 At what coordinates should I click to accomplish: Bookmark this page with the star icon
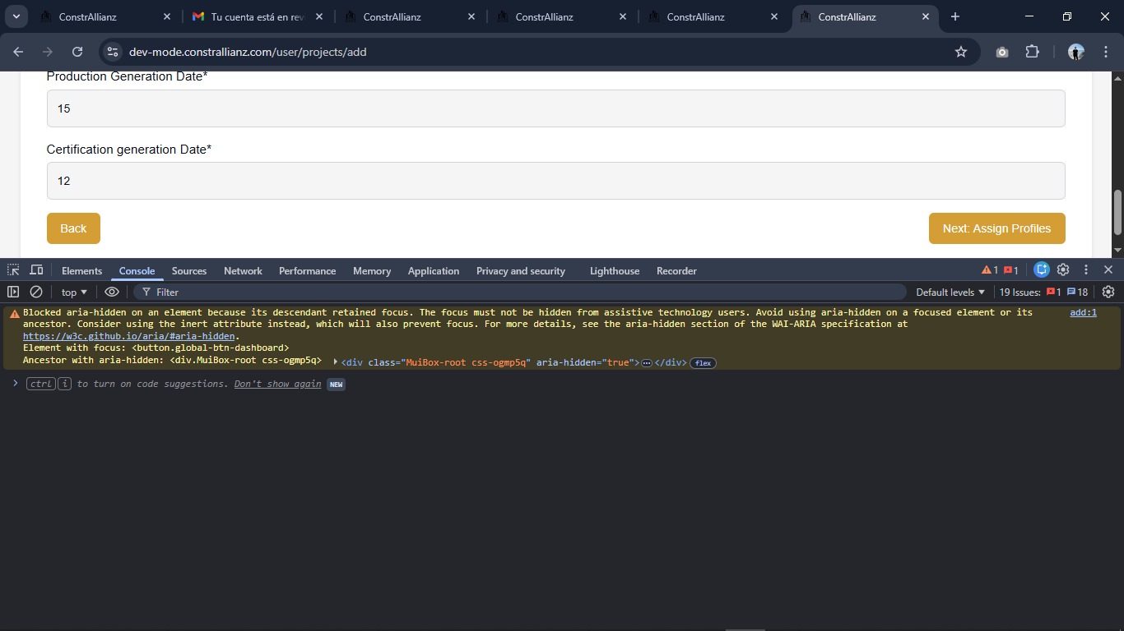click(x=960, y=52)
